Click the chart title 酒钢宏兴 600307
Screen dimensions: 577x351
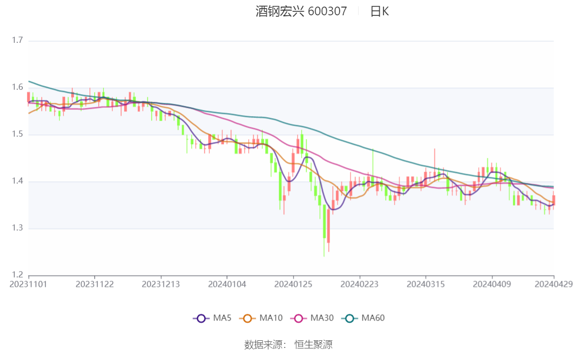[x=301, y=11]
